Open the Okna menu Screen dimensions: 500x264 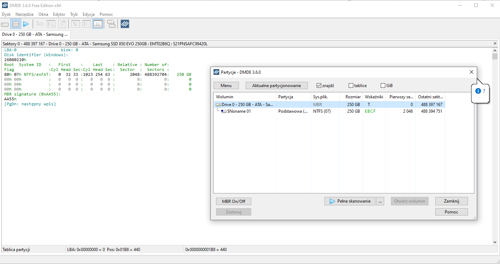tap(43, 14)
